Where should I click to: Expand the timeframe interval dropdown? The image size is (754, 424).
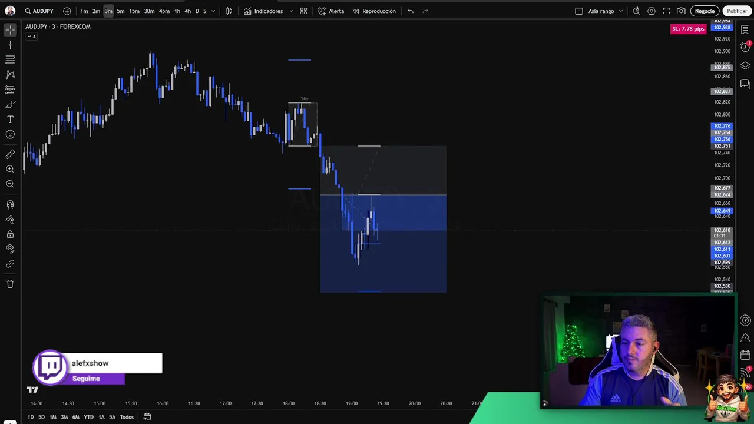213,11
